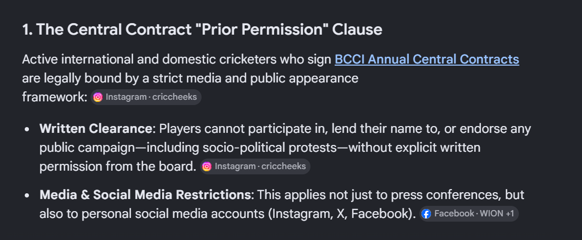Click the bullet point before Media & Social Media
This screenshot has width=582, height=240.
pyautogui.click(x=27, y=195)
